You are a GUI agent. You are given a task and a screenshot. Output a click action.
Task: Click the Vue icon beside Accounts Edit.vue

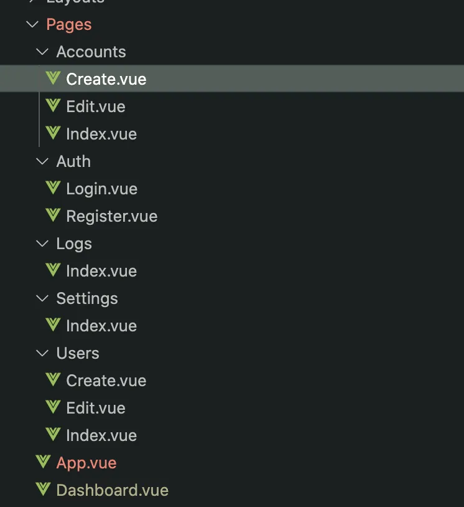[x=53, y=107]
